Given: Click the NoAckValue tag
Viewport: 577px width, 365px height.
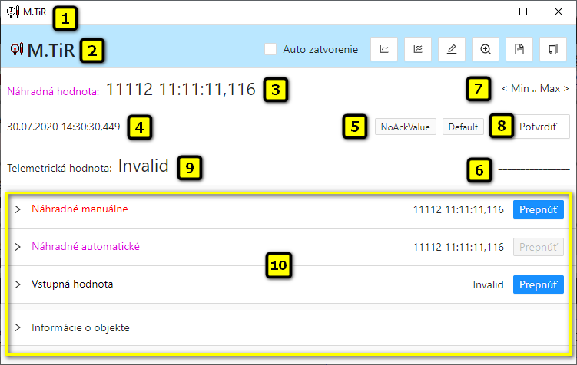Looking at the screenshot, I should (x=406, y=127).
